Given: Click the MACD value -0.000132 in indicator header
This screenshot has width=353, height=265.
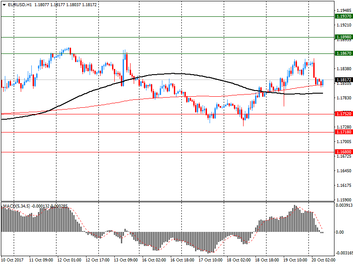Looking at the screenshot, I should click(x=41, y=206).
